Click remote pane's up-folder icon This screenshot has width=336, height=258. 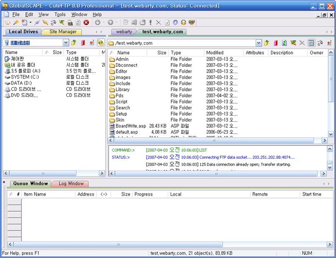[267, 43]
